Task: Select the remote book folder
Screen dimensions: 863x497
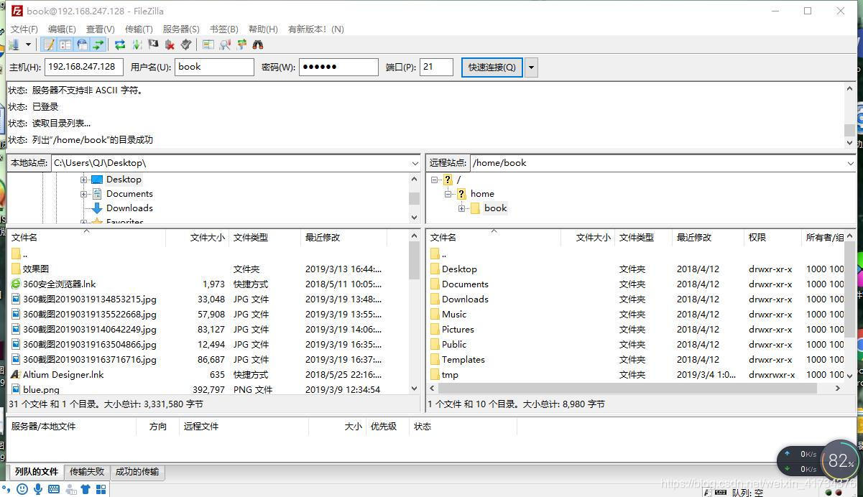Action: pos(495,208)
